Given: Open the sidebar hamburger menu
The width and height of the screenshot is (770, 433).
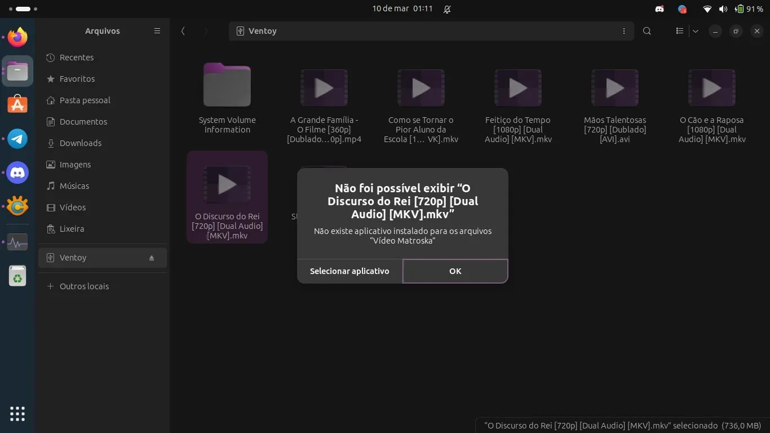Looking at the screenshot, I should (157, 31).
